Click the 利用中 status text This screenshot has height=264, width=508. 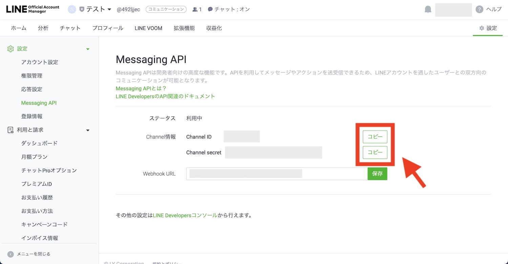[x=194, y=118]
